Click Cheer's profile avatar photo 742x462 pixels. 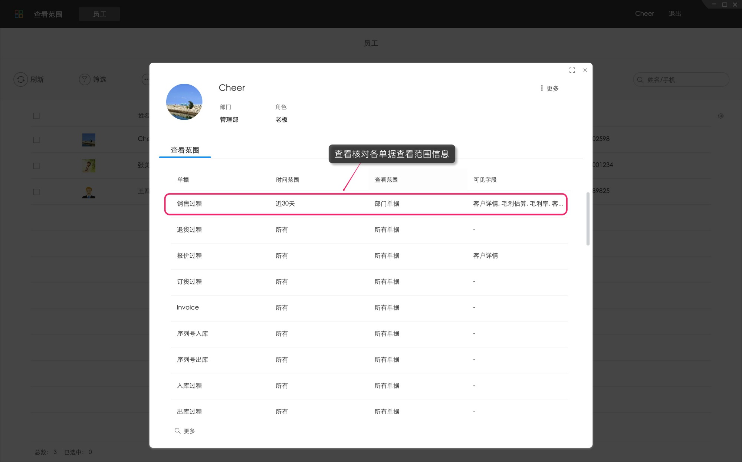(x=184, y=102)
